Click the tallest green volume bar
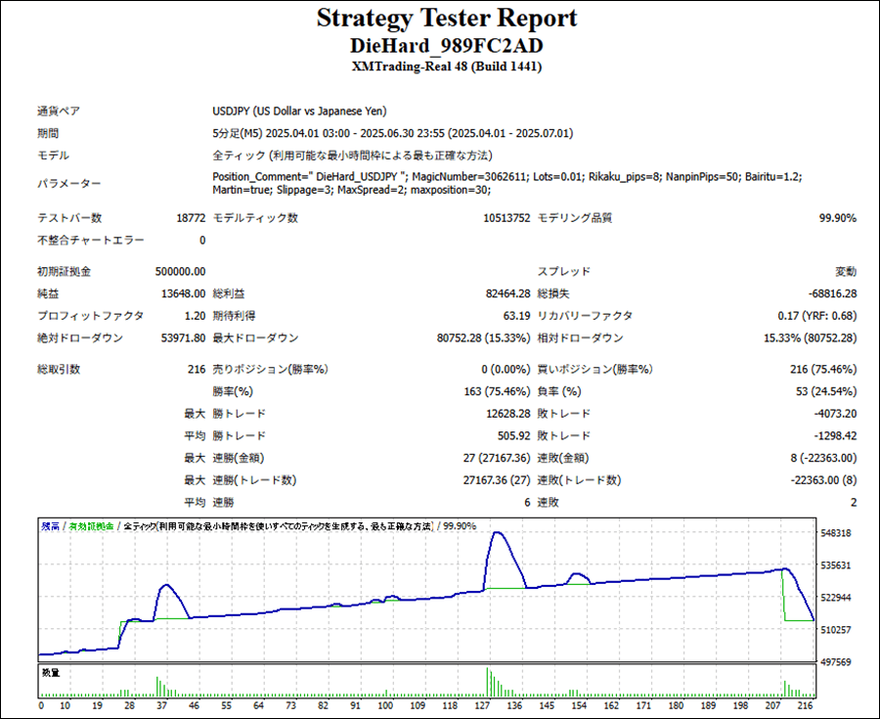The height and width of the screenshot is (719, 880). click(x=487, y=682)
